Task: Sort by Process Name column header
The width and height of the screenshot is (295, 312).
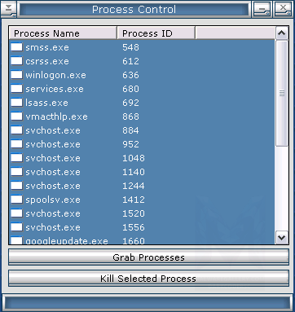Action: click(63, 33)
